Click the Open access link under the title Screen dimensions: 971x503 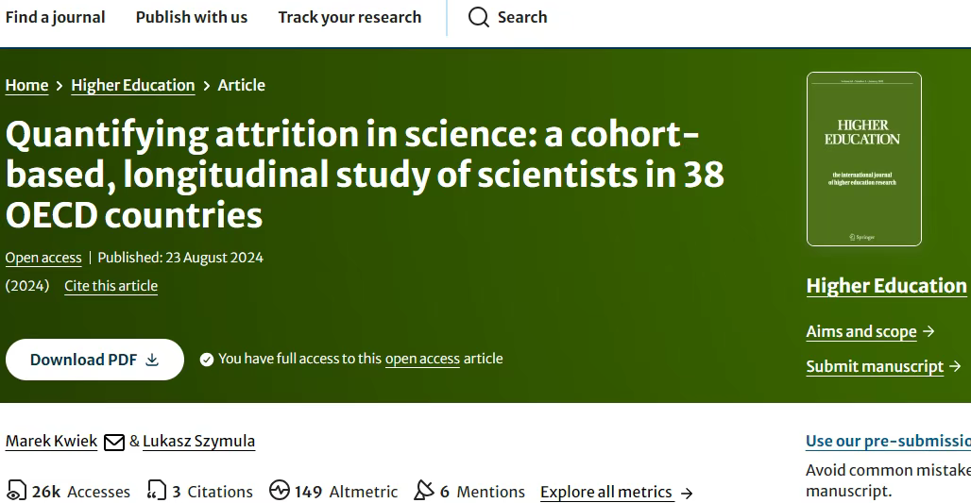pyautogui.click(x=43, y=258)
